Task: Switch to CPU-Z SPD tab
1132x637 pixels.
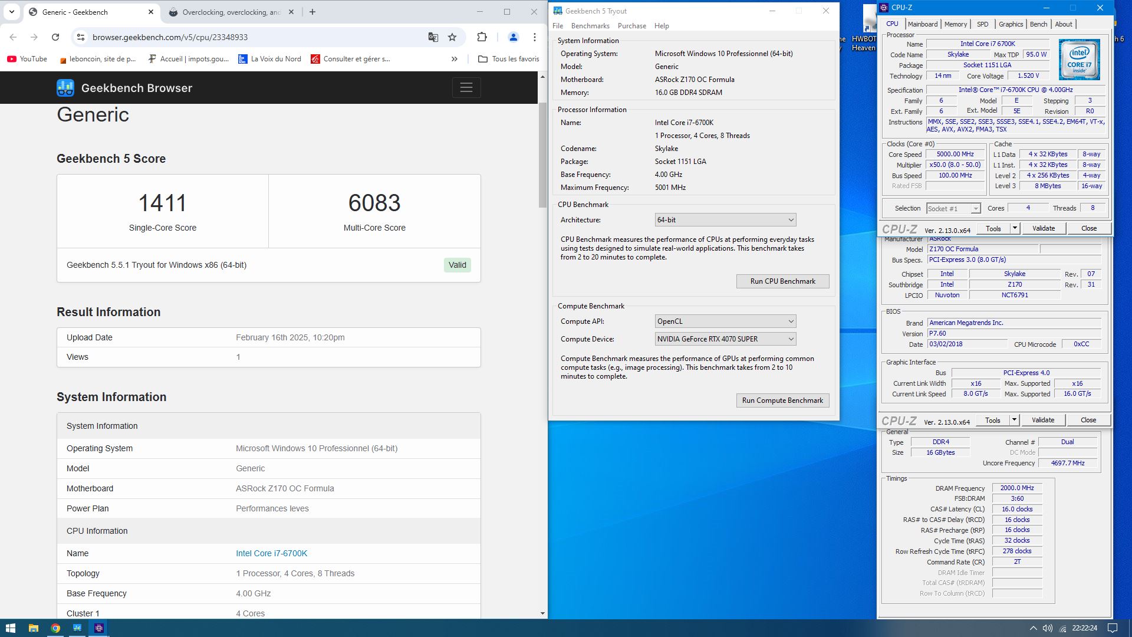Action: tap(982, 24)
